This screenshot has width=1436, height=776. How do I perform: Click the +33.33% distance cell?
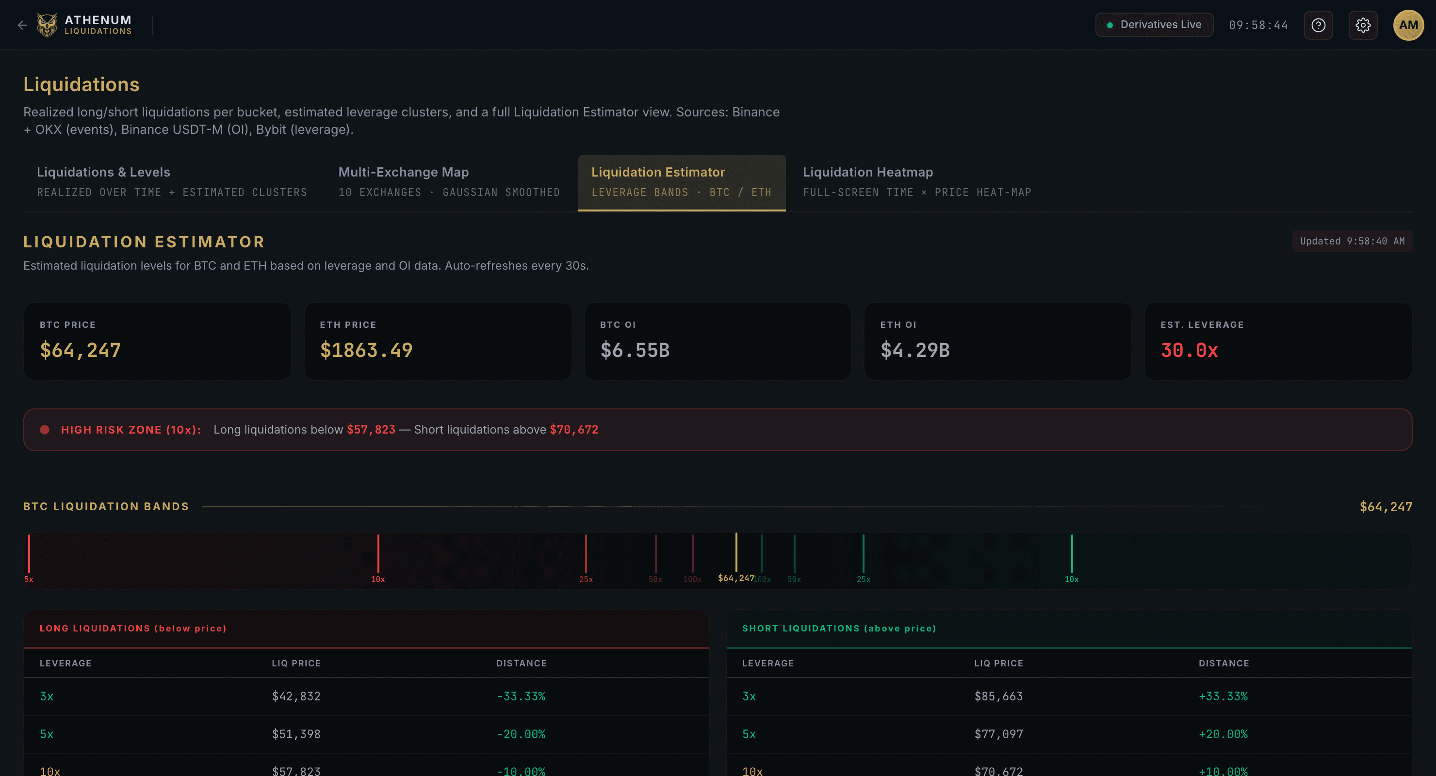click(1224, 696)
